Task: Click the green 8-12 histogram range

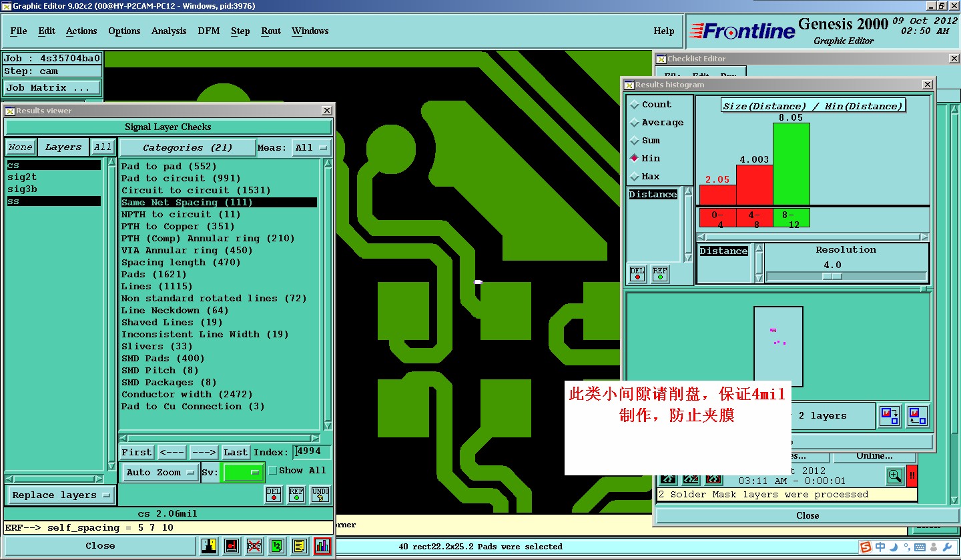Action: 791,219
